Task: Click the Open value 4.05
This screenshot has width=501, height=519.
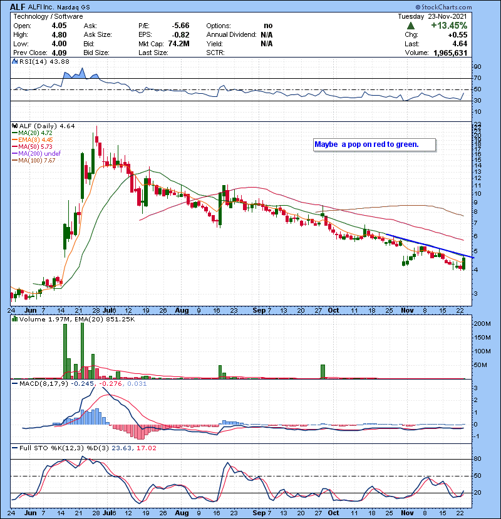Action: (x=59, y=26)
